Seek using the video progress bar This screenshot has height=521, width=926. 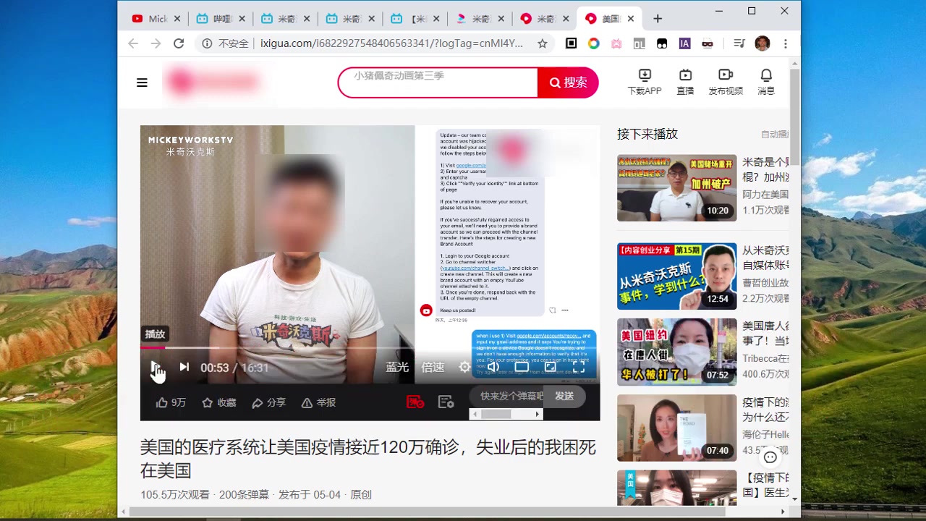[x=370, y=348]
